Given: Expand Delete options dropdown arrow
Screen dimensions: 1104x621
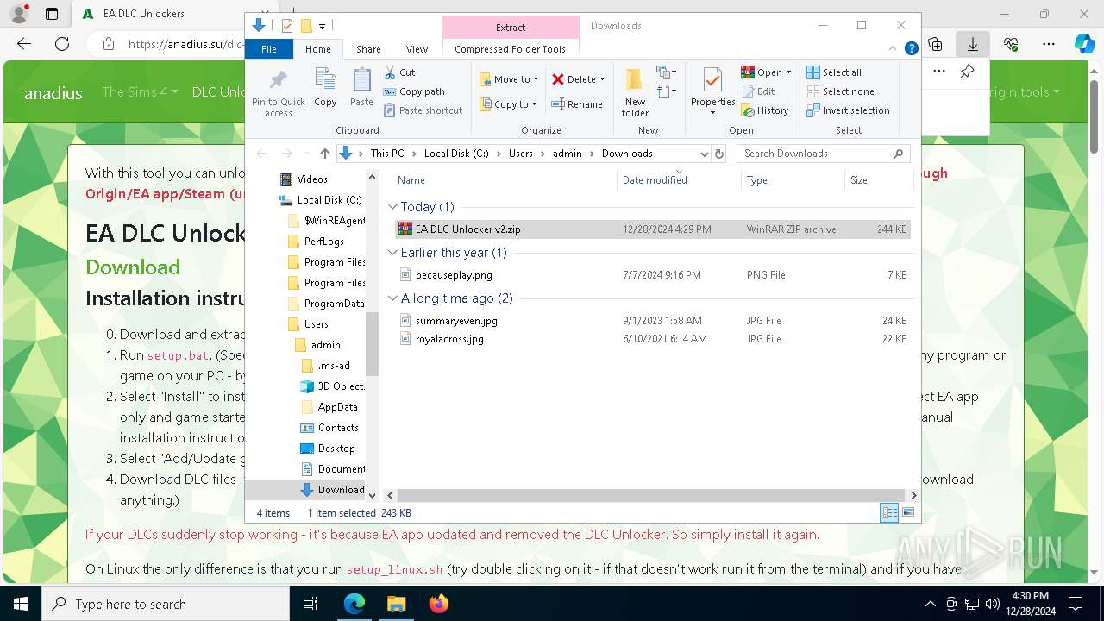Looking at the screenshot, I should [x=602, y=79].
